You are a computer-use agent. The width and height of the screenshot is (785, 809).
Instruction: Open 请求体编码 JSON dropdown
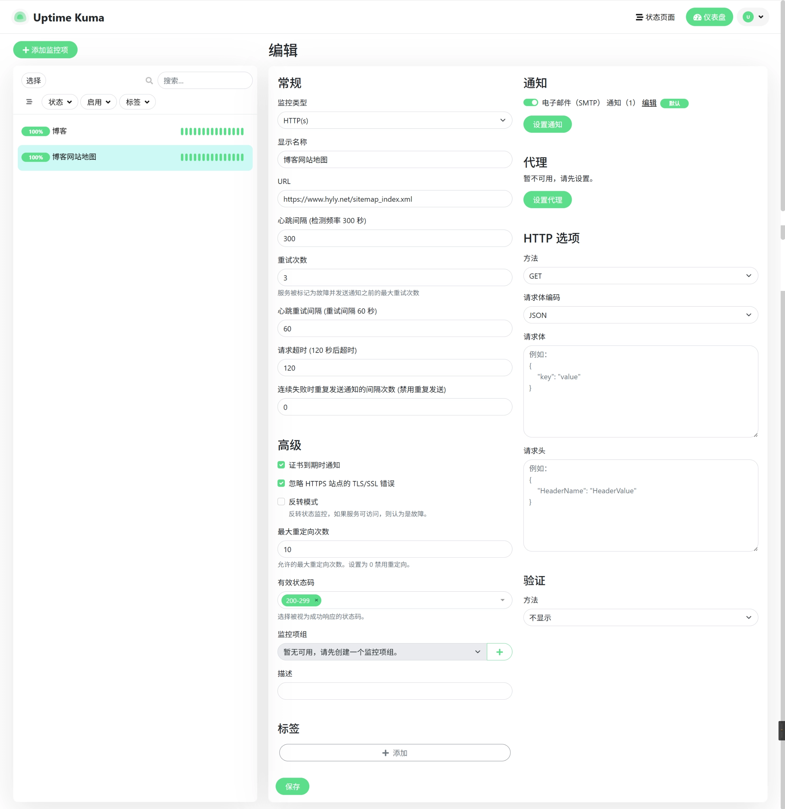pyautogui.click(x=641, y=315)
